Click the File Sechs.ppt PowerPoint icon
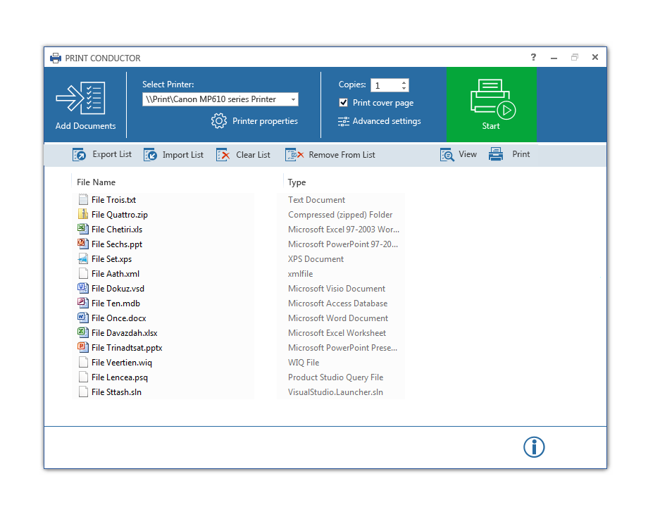648x507 pixels. (82, 244)
